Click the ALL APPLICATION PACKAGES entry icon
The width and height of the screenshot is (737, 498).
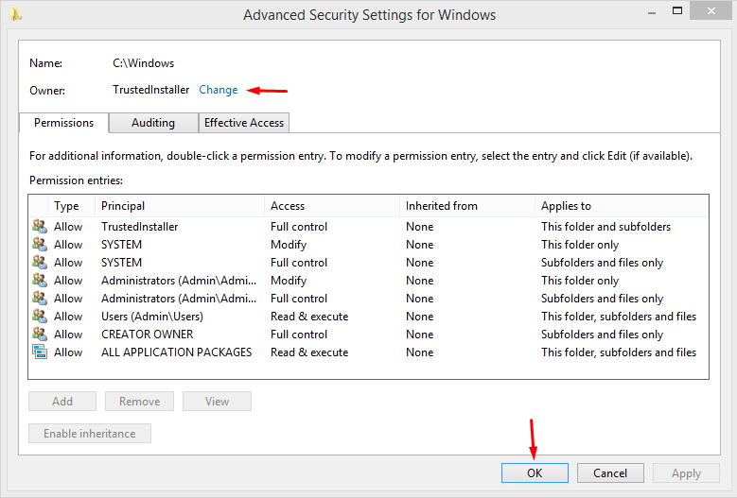tap(40, 352)
